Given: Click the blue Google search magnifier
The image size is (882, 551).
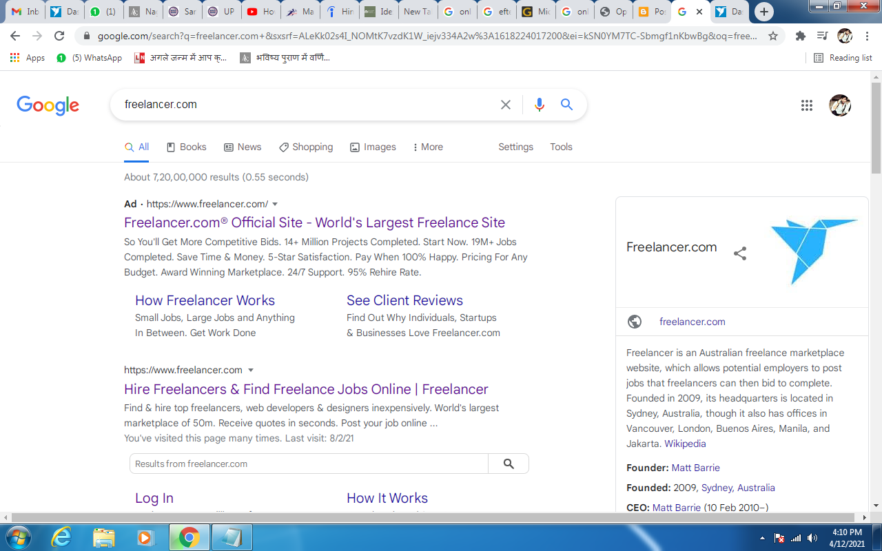Looking at the screenshot, I should [x=566, y=105].
